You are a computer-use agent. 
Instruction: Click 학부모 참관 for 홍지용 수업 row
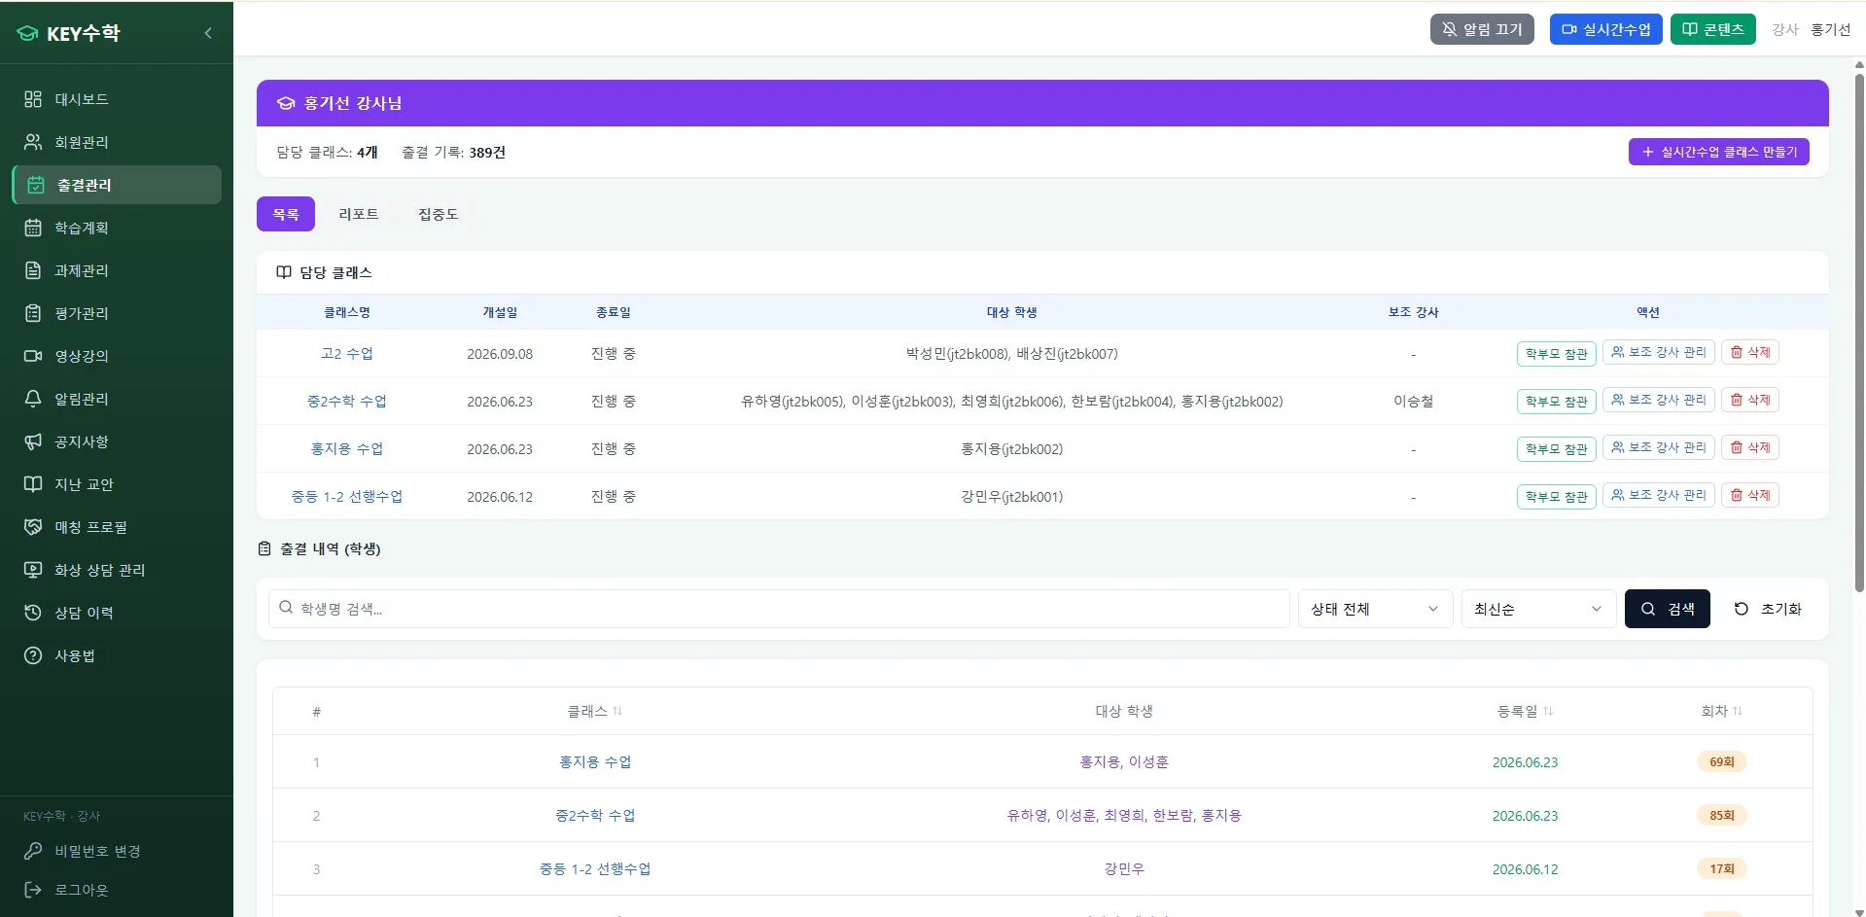point(1556,449)
